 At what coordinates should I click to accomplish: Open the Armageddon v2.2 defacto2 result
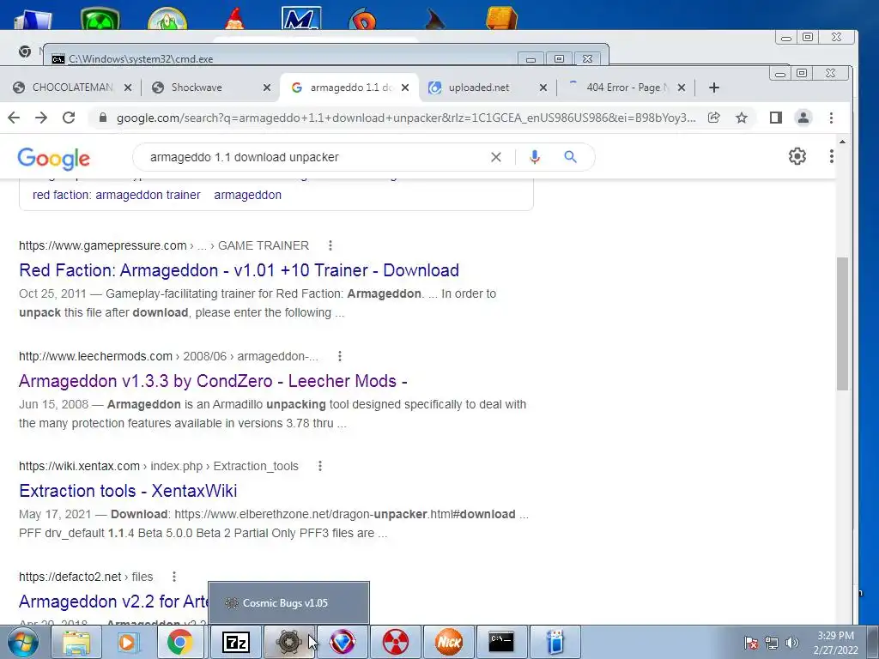(x=114, y=602)
